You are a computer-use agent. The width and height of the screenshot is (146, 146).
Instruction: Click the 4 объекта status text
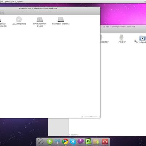click(74, 135)
